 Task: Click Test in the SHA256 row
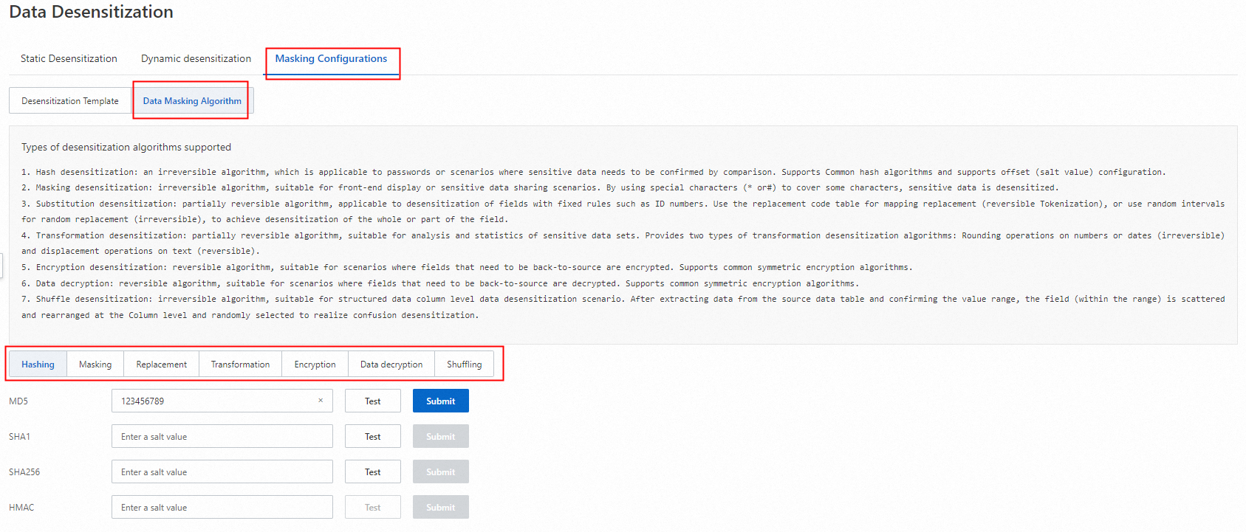pos(373,471)
